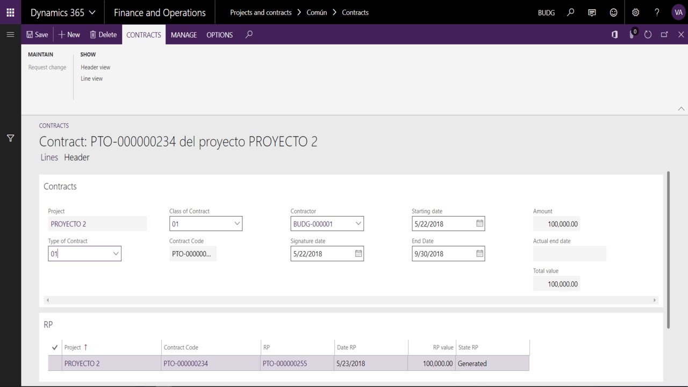Screen dimensions: 688x387
Task: Click Line view under SHOW
Action: 92,78
